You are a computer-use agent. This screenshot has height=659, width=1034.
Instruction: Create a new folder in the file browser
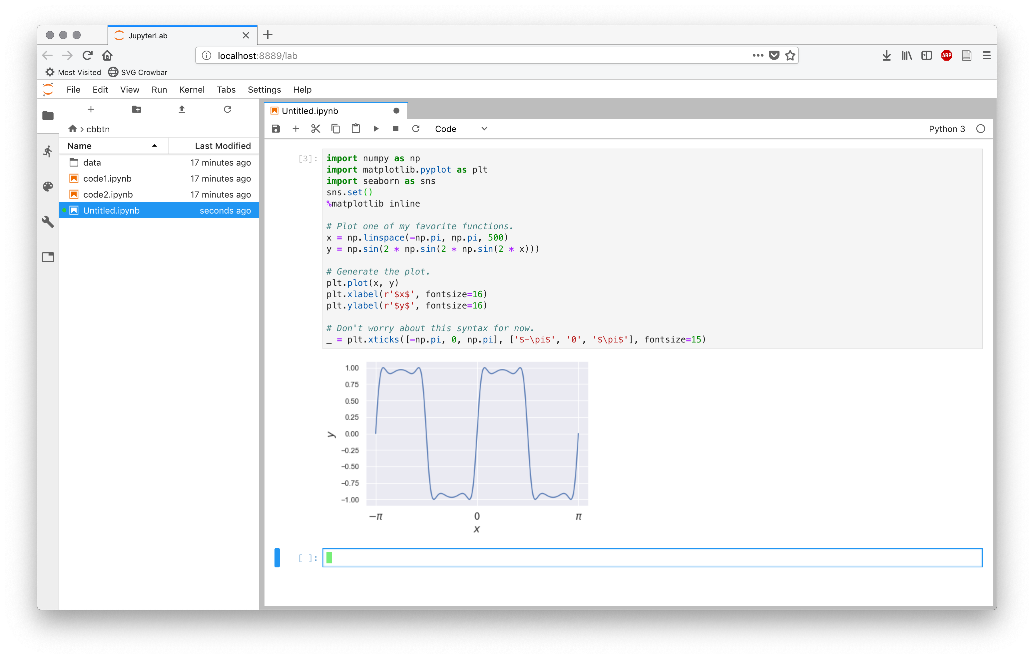(x=137, y=110)
